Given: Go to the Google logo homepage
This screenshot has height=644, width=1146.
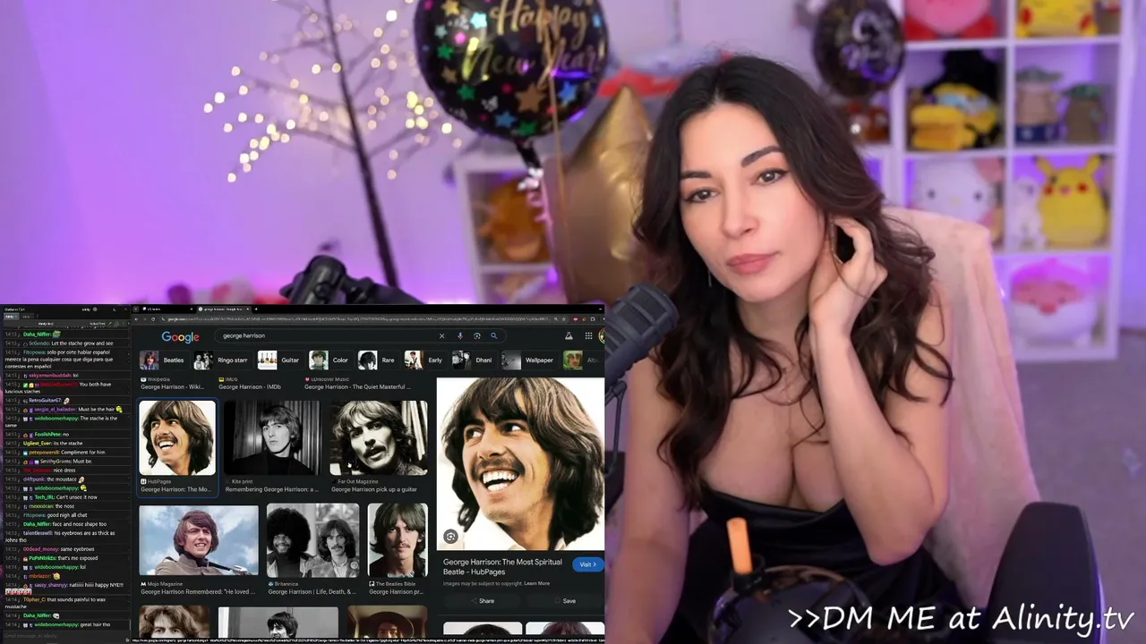Looking at the screenshot, I should coord(180,337).
